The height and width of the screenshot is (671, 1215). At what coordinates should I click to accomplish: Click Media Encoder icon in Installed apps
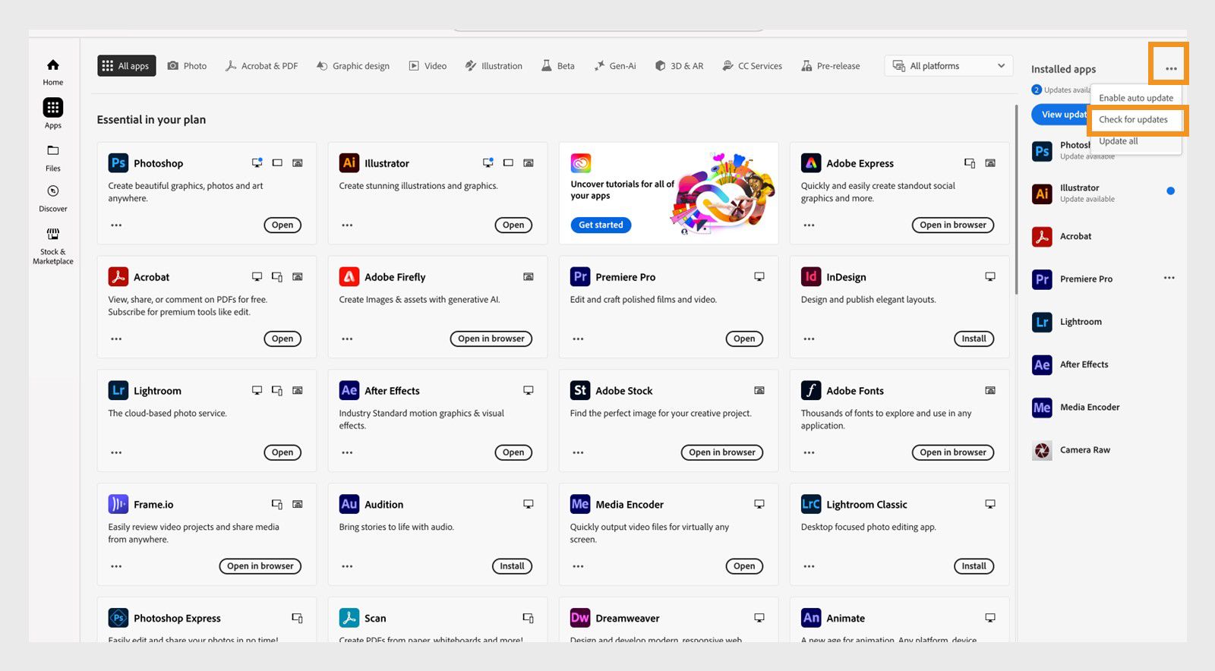click(1042, 408)
